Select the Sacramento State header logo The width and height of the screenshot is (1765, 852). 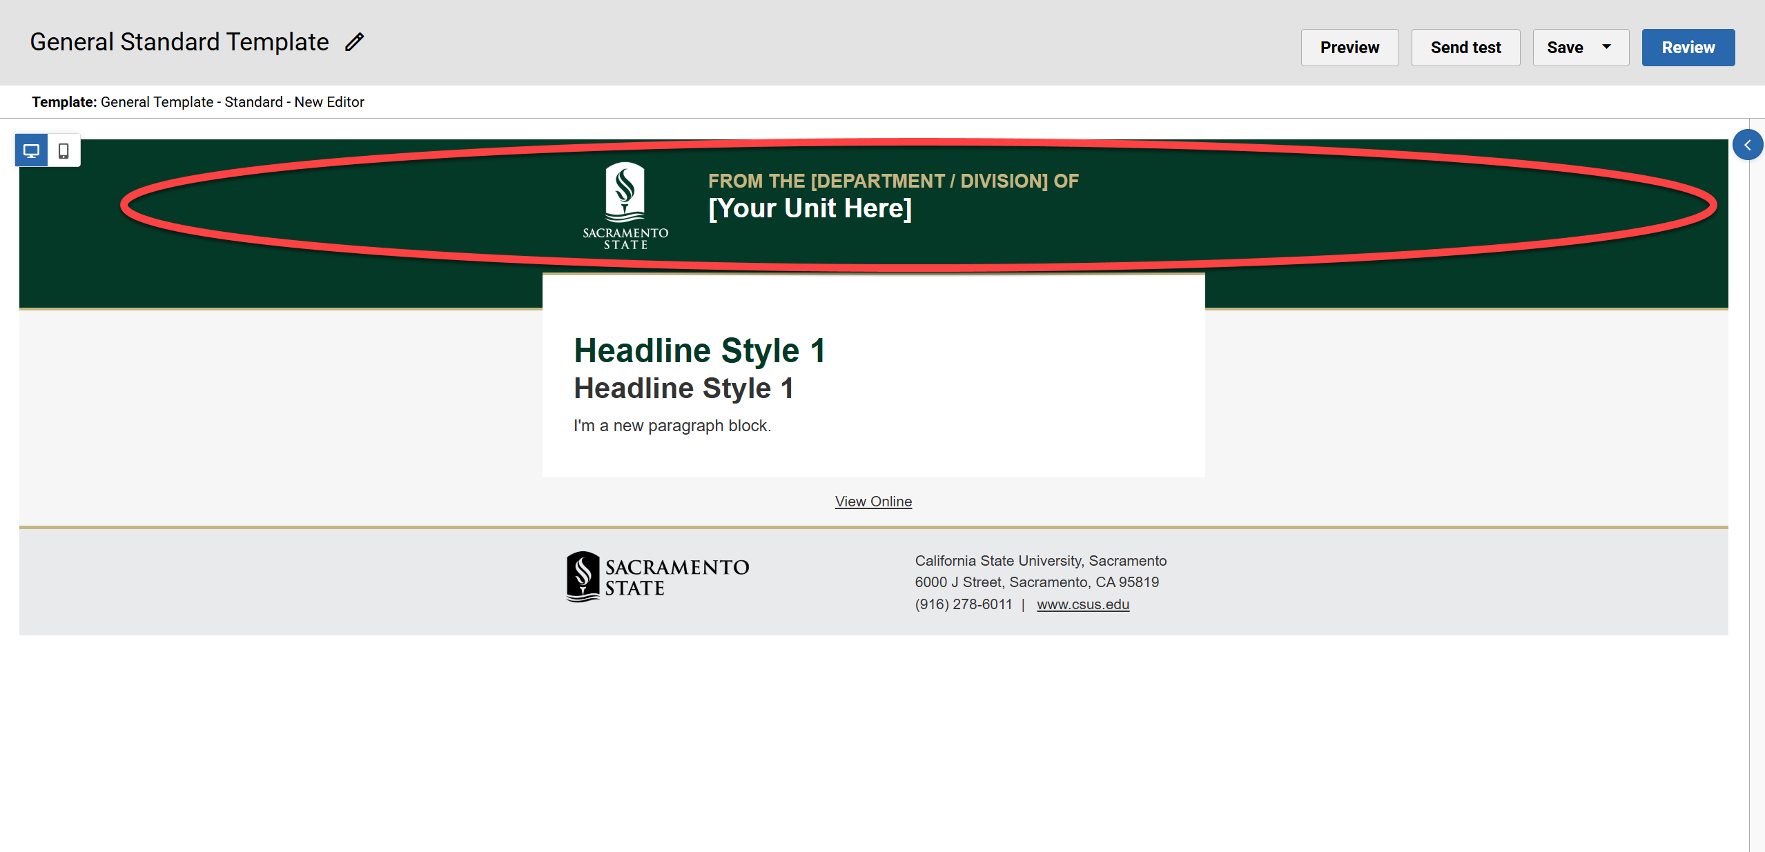[625, 206]
